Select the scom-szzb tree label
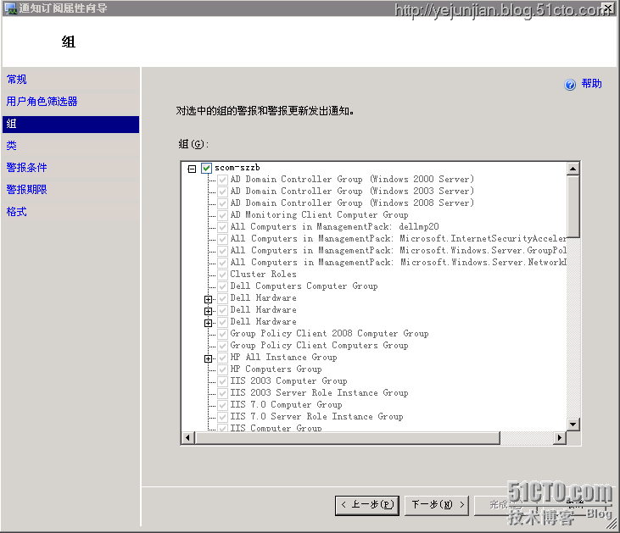The image size is (620, 533). [237, 168]
